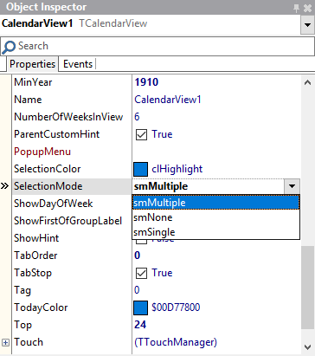Viewport: 315px width, 356px height.
Task: Select the Top property name
Action: pyautogui.click(x=22, y=325)
